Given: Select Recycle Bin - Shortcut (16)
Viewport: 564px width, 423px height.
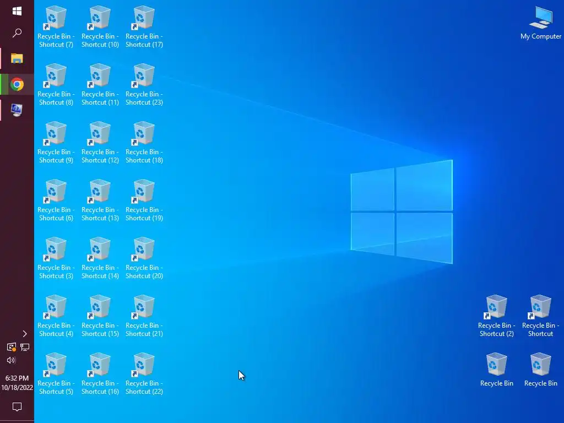Looking at the screenshot, I should pyautogui.click(x=100, y=375).
